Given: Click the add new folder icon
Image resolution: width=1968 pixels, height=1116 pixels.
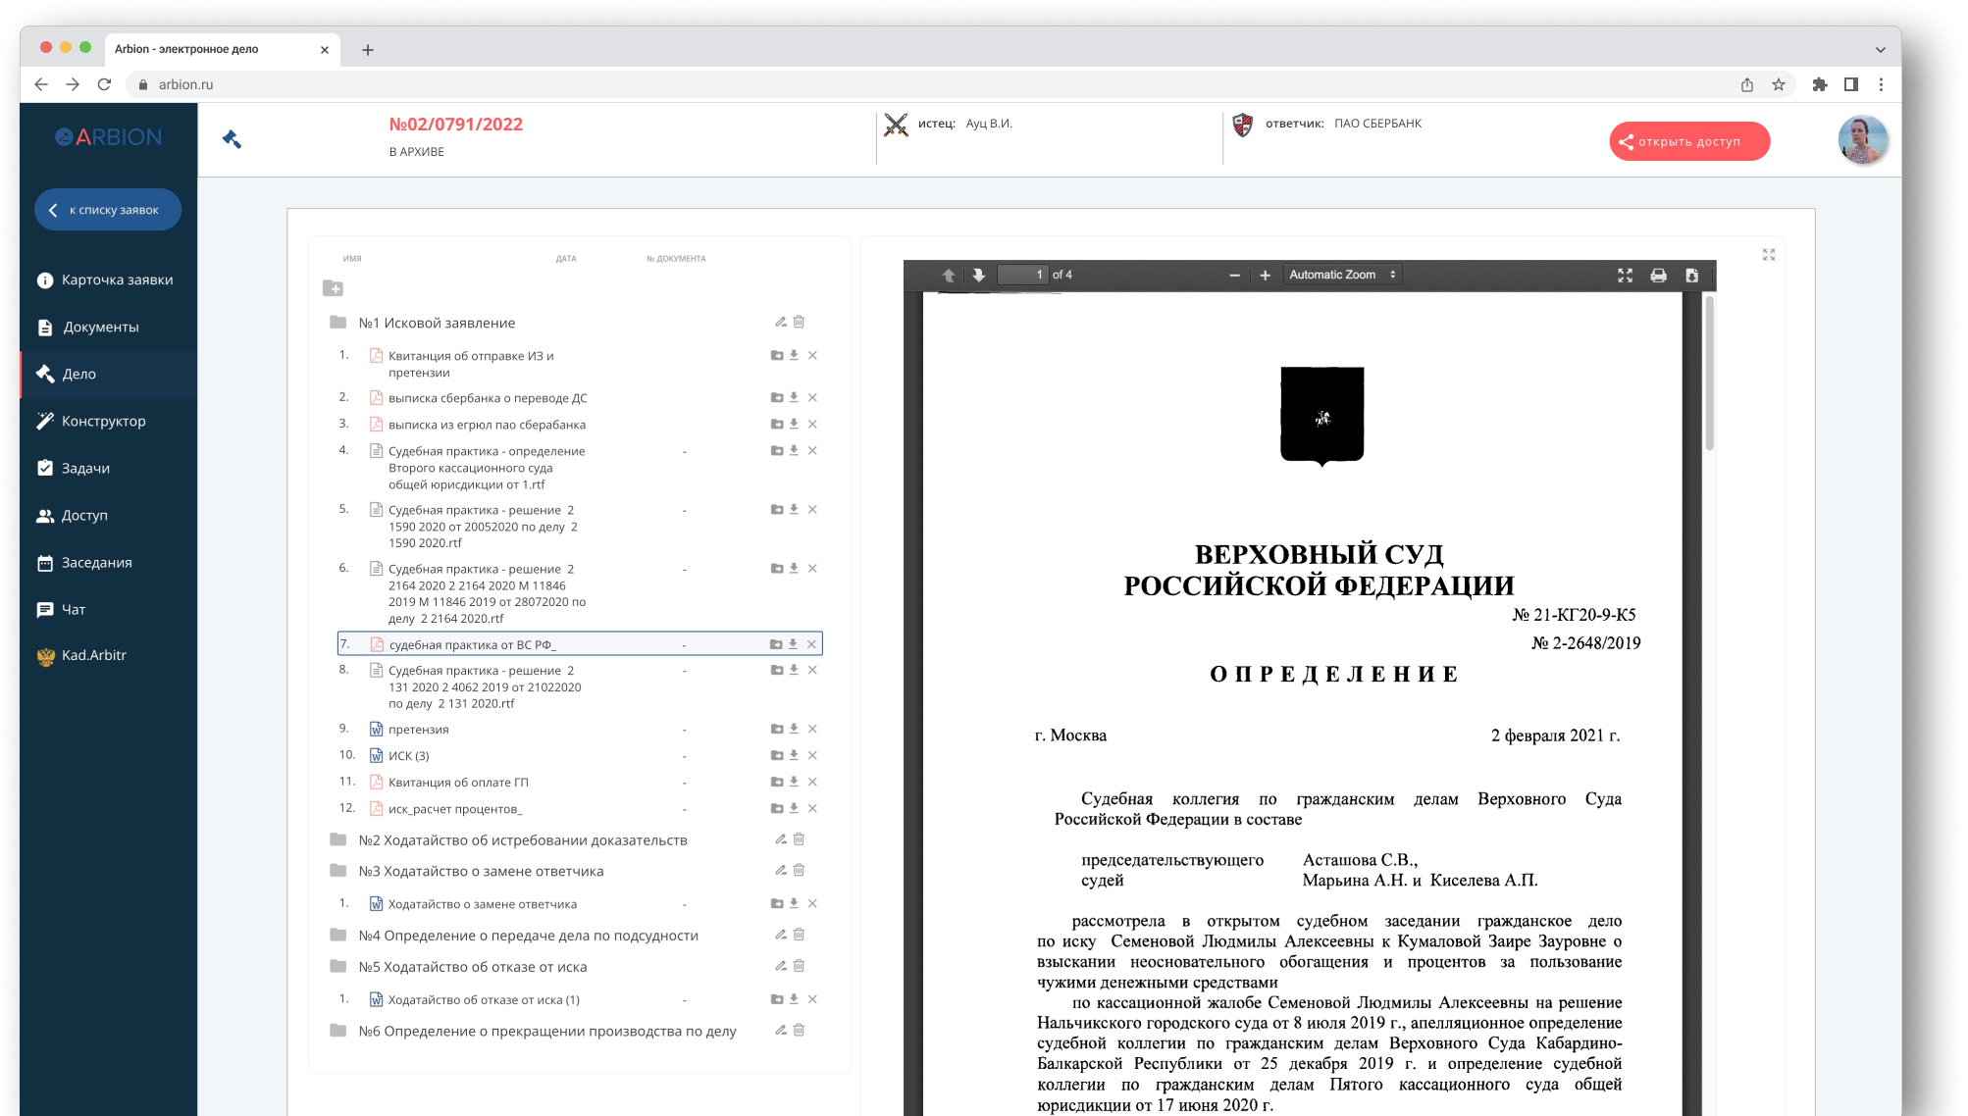Looking at the screenshot, I should (x=333, y=288).
